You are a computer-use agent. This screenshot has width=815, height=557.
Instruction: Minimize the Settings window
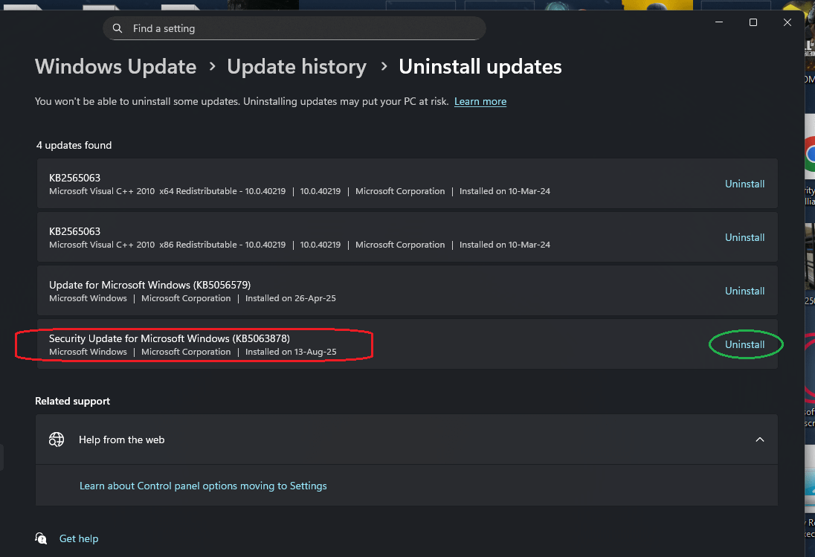pos(719,22)
